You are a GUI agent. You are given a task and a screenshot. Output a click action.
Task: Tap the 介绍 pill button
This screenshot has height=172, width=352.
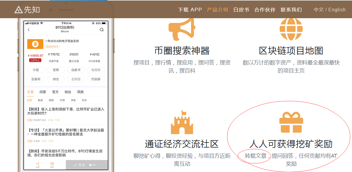point(36,70)
